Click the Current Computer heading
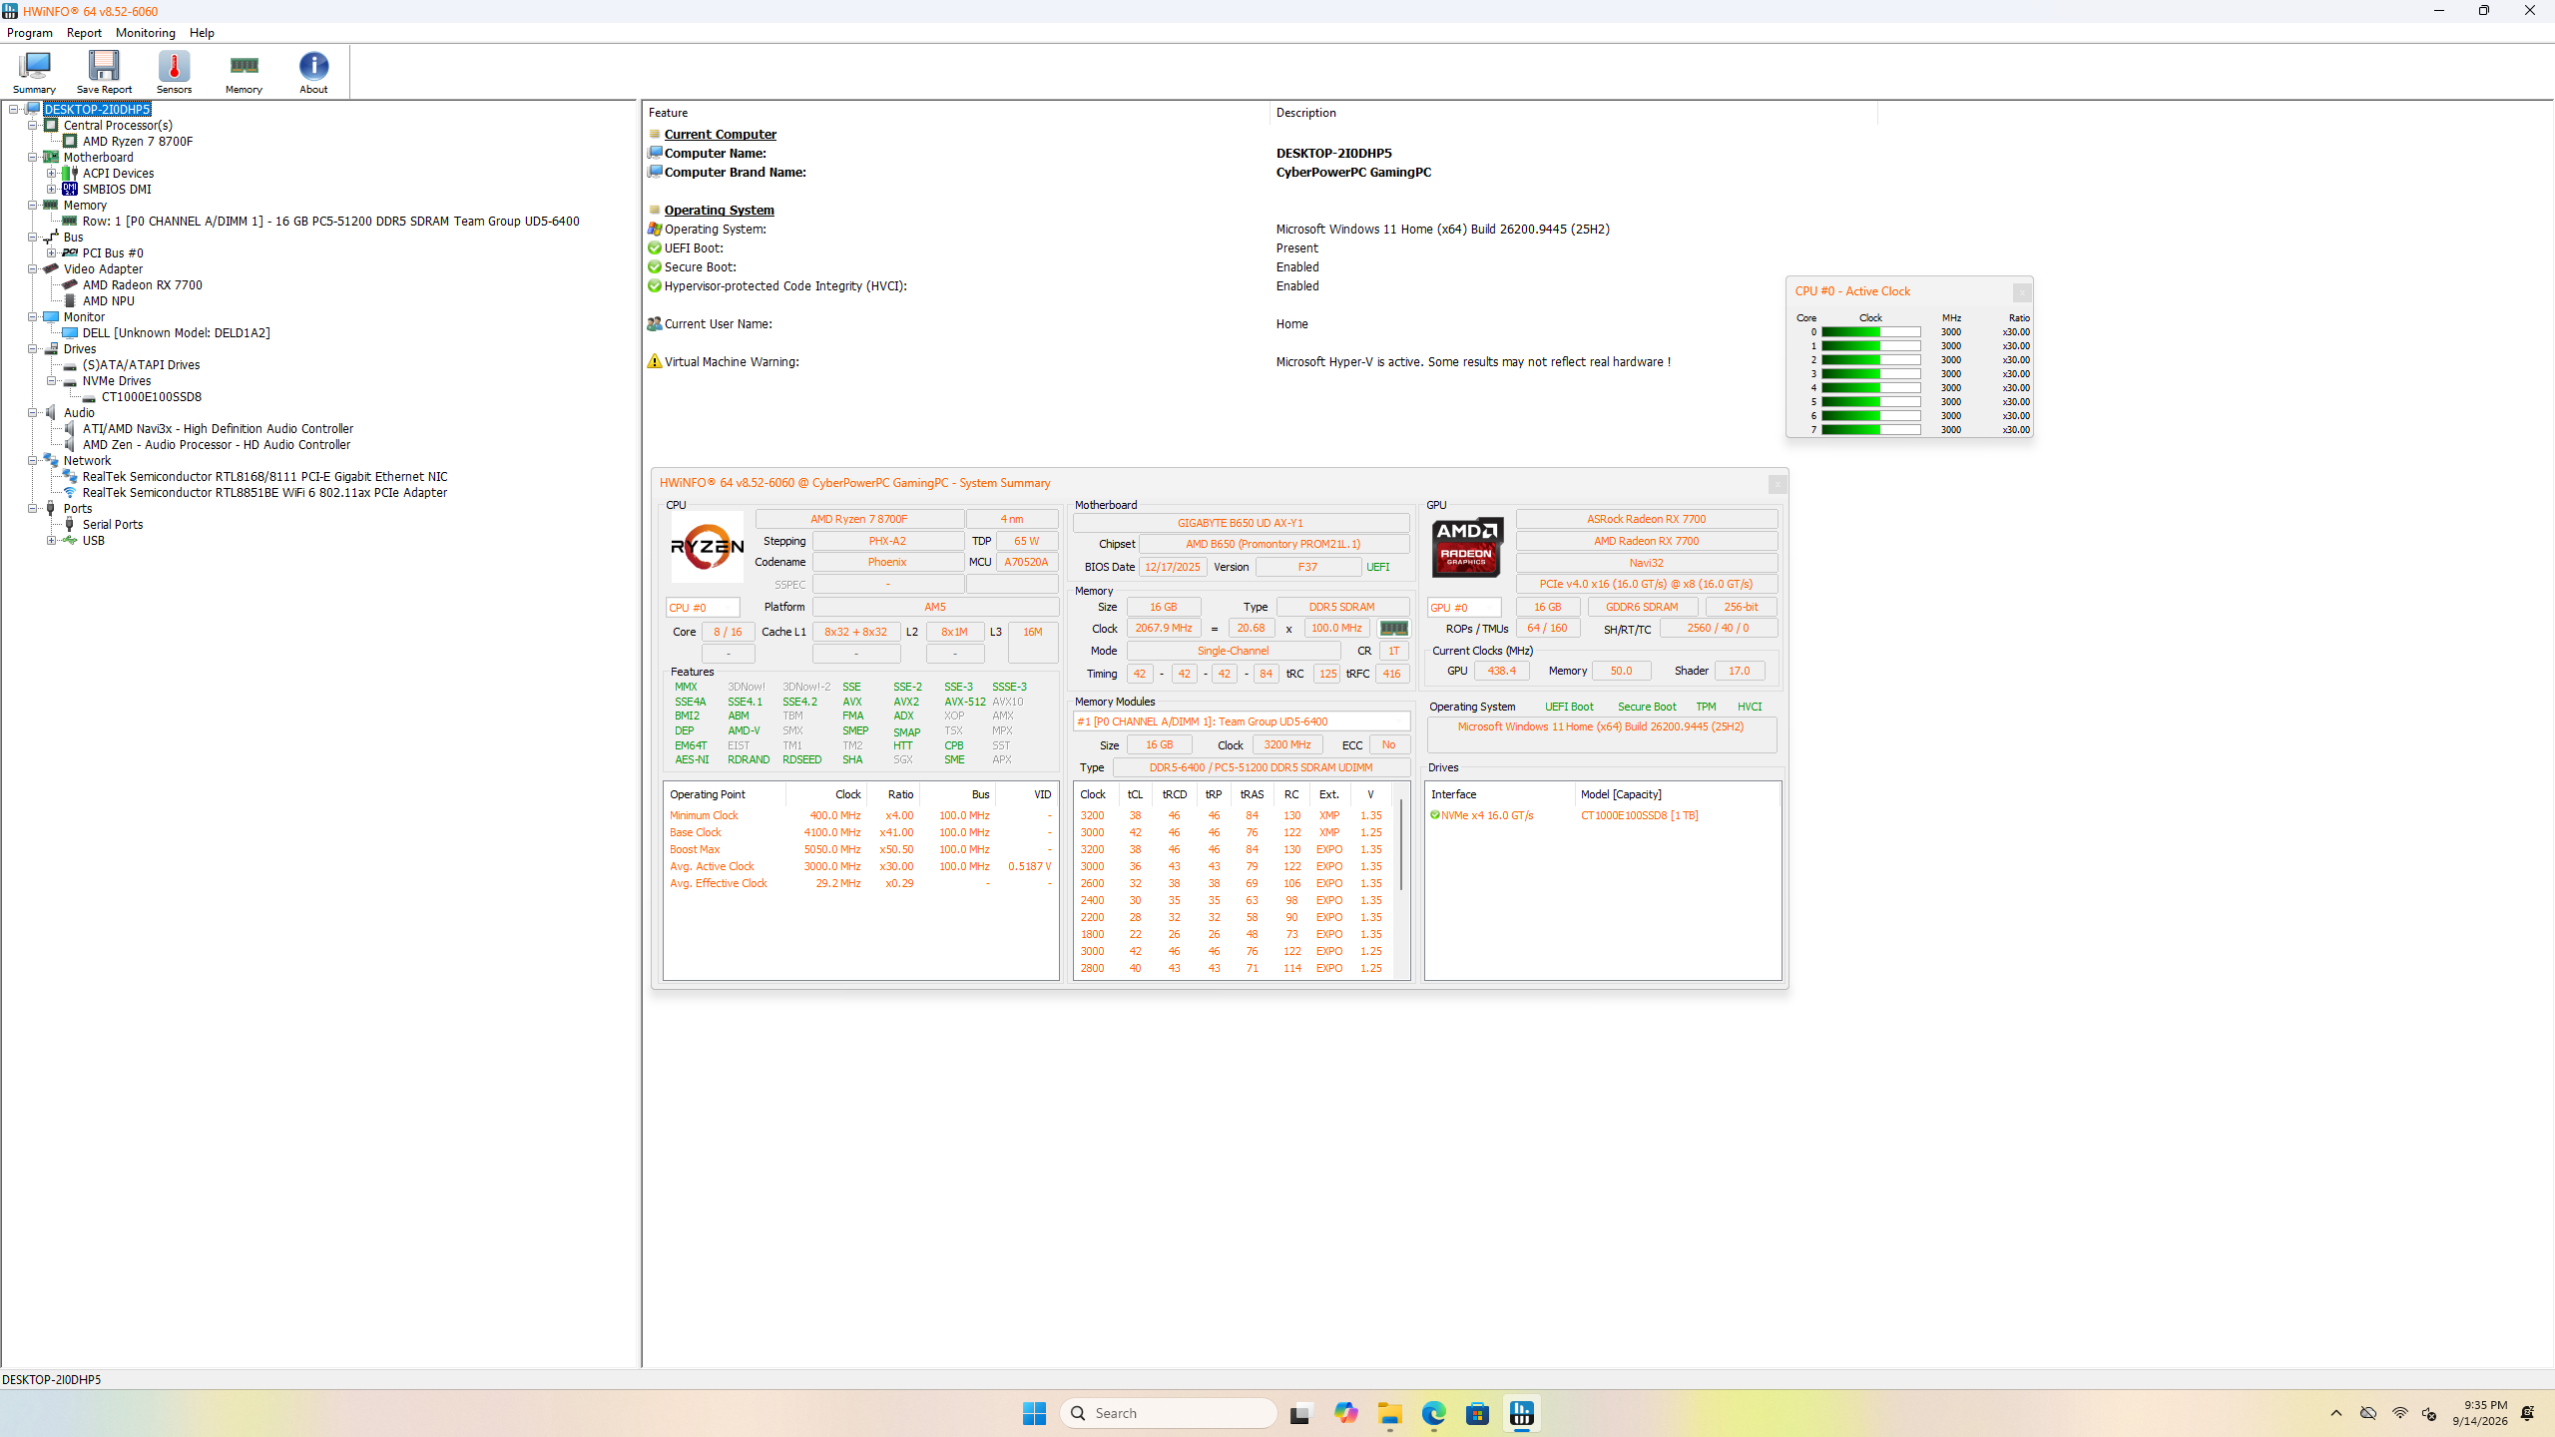The height and width of the screenshot is (1437, 2555). [x=720, y=135]
